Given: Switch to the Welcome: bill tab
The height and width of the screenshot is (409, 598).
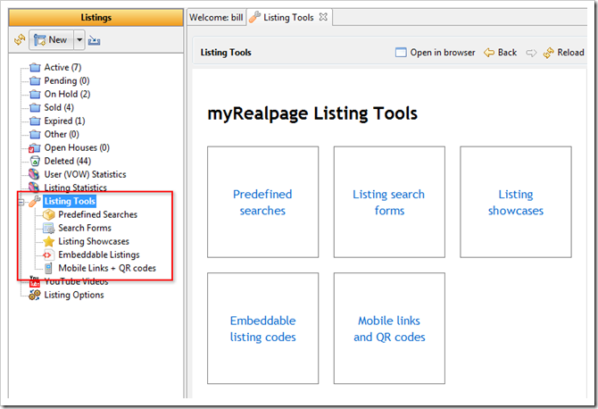Looking at the screenshot, I should click(x=216, y=18).
